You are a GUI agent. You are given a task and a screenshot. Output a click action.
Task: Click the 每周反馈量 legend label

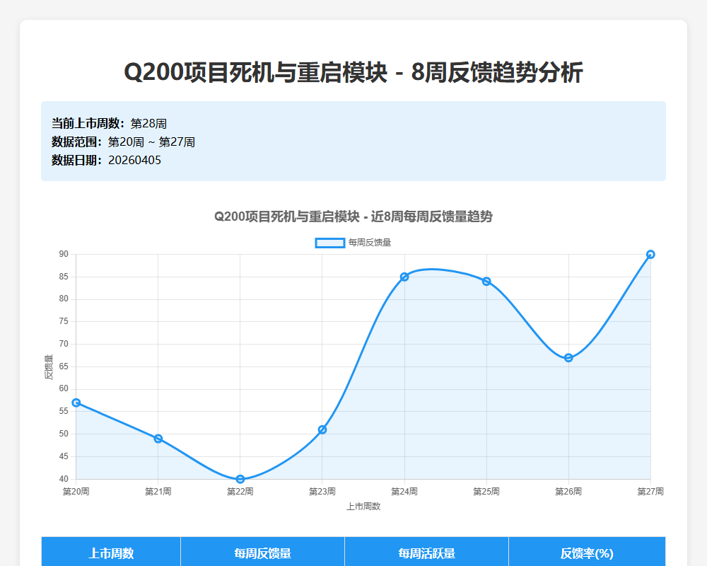pyautogui.click(x=370, y=243)
